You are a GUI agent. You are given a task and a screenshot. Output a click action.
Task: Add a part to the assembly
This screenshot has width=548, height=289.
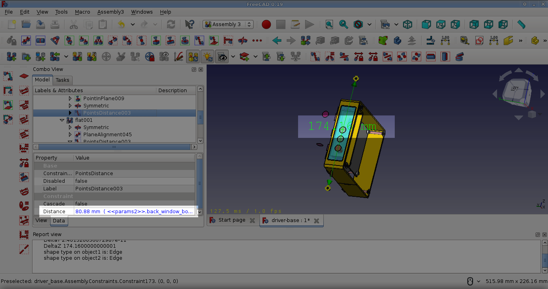pyautogui.click(x=40, y=57)
